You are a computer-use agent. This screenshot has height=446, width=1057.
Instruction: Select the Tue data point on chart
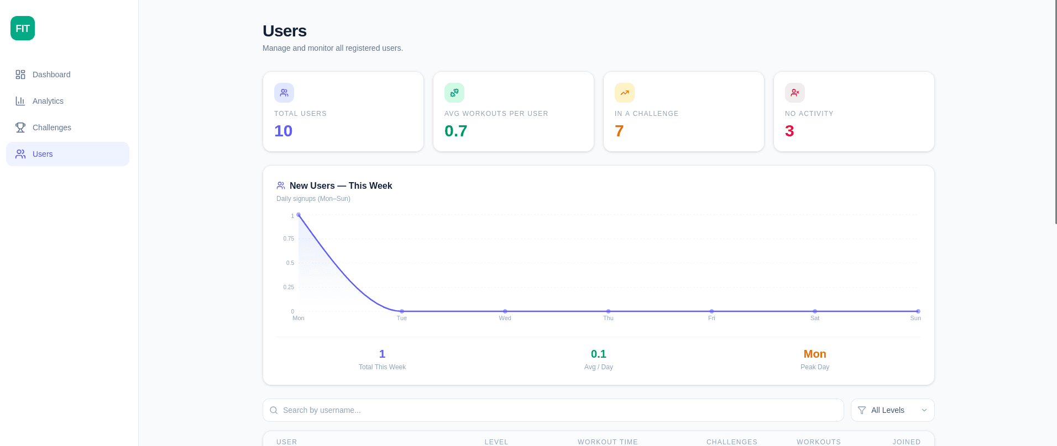402,311
